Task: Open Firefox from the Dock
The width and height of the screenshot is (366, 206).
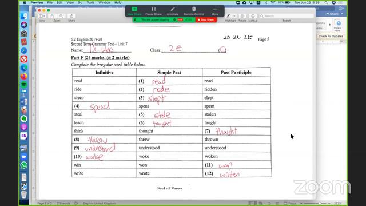Action: tap(24, 76)
